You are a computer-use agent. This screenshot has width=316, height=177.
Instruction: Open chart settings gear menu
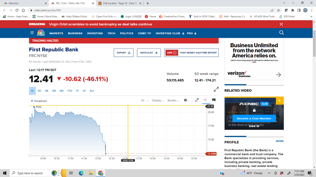(186, 100)
